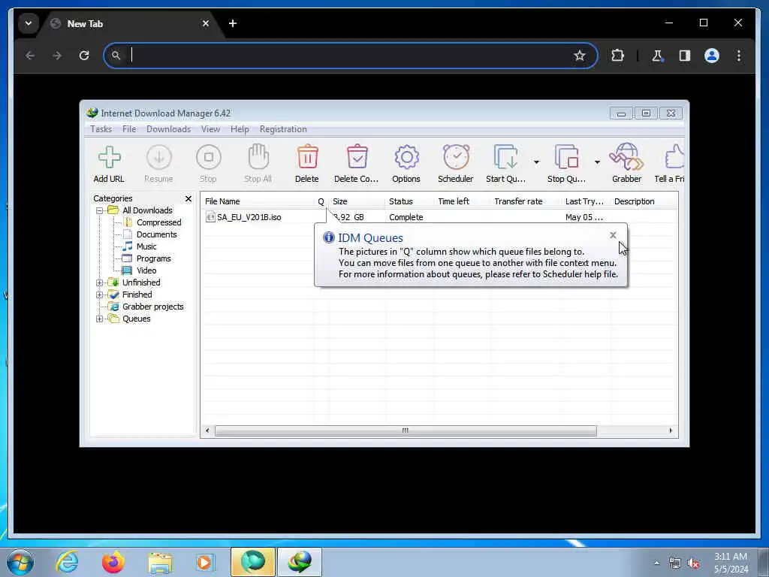The image size is (769, 577).
Task: Expand the Unfinished category node
Action: pos(100,282)
